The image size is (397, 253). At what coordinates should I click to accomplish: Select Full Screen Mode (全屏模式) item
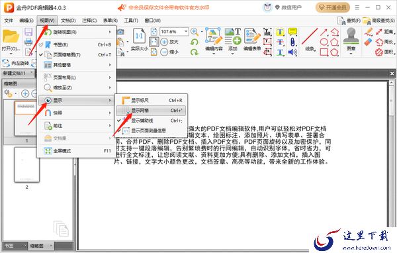click(77, 151)
